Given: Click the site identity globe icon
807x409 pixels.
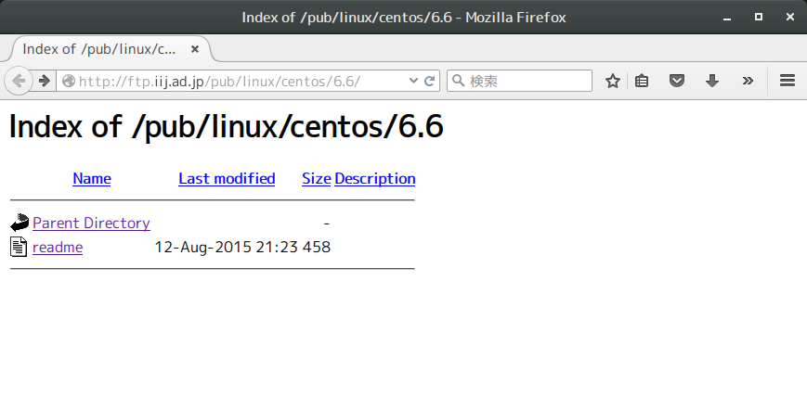Looking at the screenshot, I should 68,81.
